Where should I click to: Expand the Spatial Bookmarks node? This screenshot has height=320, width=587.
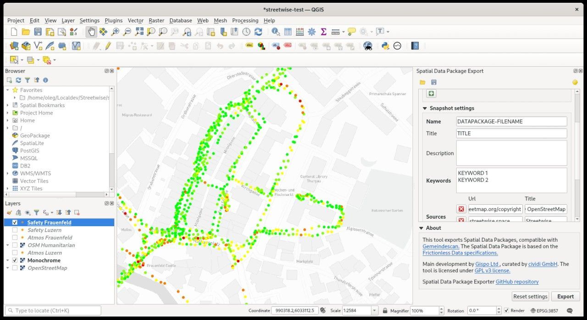coord(8,105)
